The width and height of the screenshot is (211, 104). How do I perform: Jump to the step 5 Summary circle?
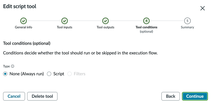pos(187,21)
